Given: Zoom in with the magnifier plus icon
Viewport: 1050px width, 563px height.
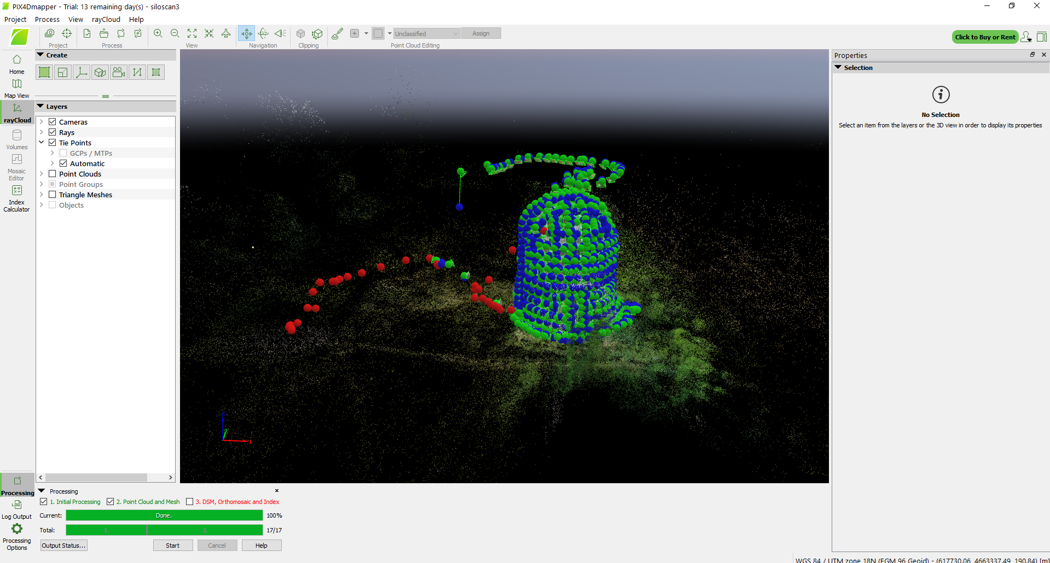Looking at the screenshot, I should pyautogui.click(x=158, y=33).
